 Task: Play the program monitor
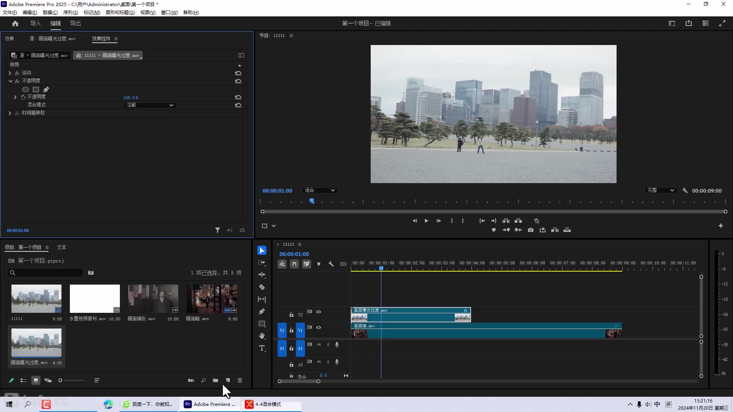pyautogui.click(x=426, y=220)
